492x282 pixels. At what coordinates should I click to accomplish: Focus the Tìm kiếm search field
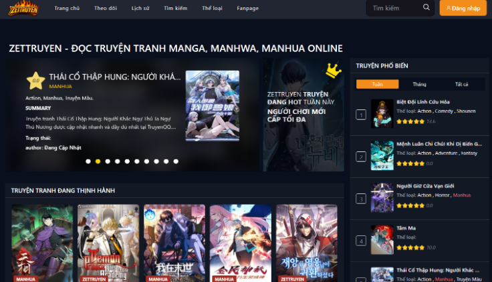point(394,8)
